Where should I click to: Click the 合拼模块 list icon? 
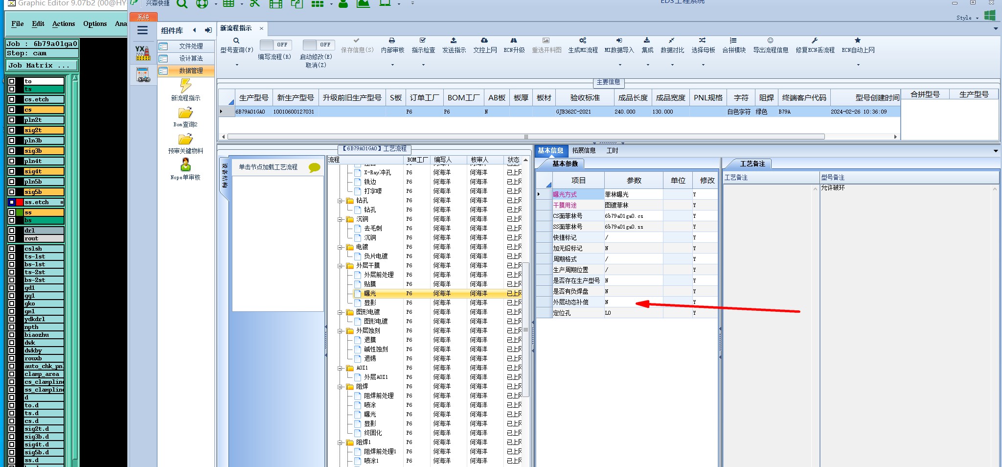click(733, 41)
